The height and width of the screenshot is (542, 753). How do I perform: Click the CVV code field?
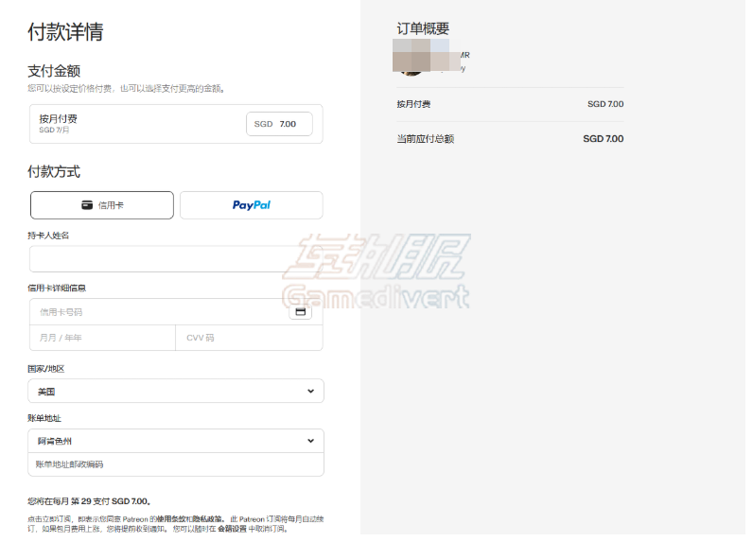(249, 338)
